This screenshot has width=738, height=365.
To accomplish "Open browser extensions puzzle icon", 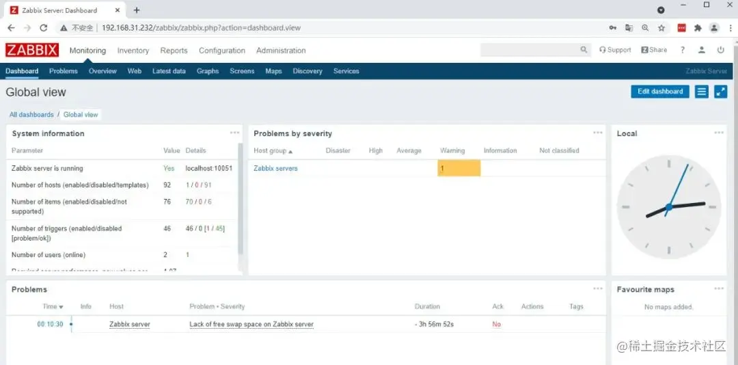I will 698,28.
